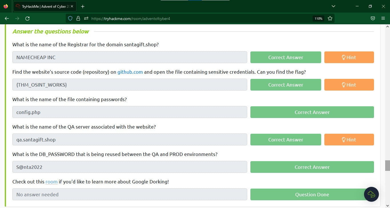Open the Pocket save icon
Screen dimensions: 390x208
tap(373, 18)
